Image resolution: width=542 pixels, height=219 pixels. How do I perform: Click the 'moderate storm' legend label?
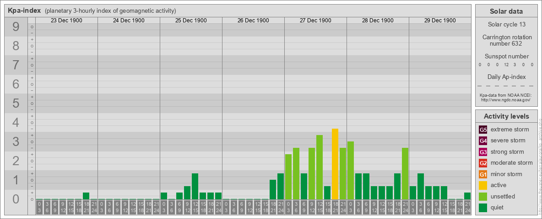pos(512,162)
